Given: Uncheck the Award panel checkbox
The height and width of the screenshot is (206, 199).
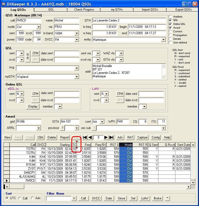Looking at the screenshot, I should click(x=170, y=28).
